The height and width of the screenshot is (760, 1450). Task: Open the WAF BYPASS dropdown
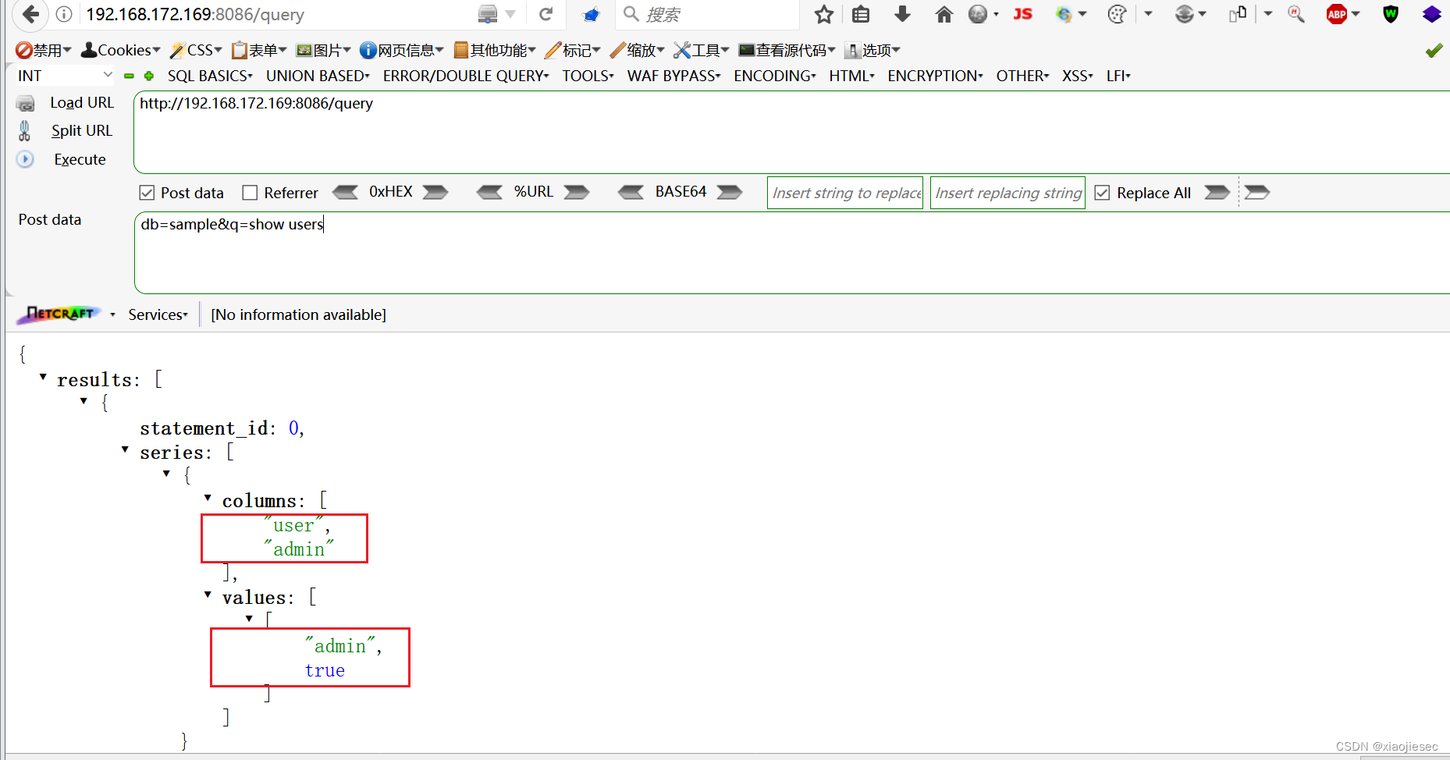[x=673, y=76]
